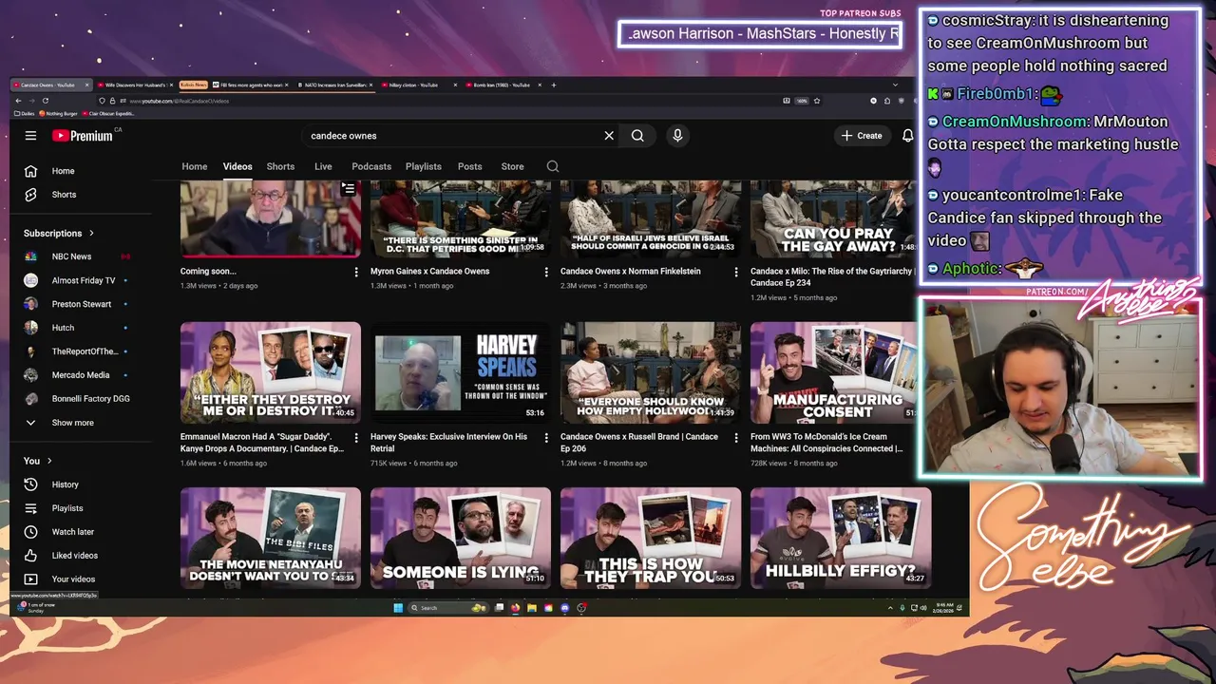This screenshot has width=1216, height=684.
Task: Click the channel search magnifier icon
Action: click(552, 166)
